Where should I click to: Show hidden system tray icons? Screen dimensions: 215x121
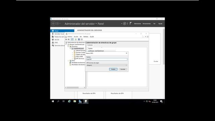144,102
